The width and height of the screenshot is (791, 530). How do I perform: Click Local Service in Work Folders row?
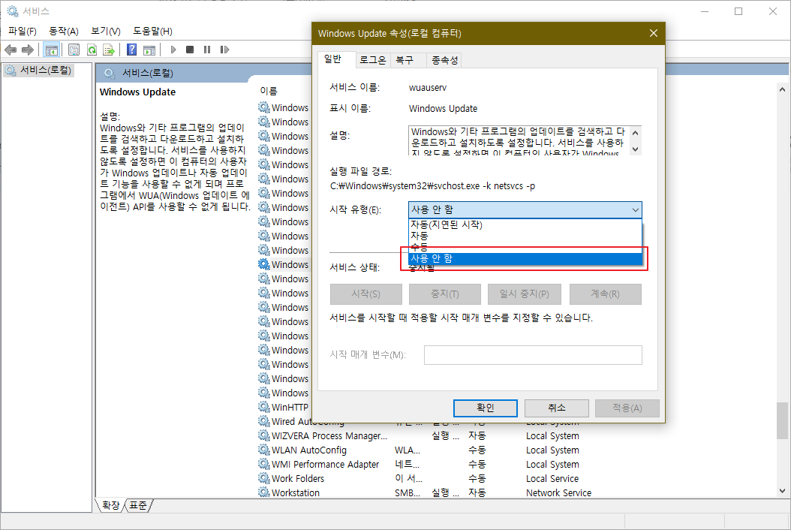coord(552,478)
